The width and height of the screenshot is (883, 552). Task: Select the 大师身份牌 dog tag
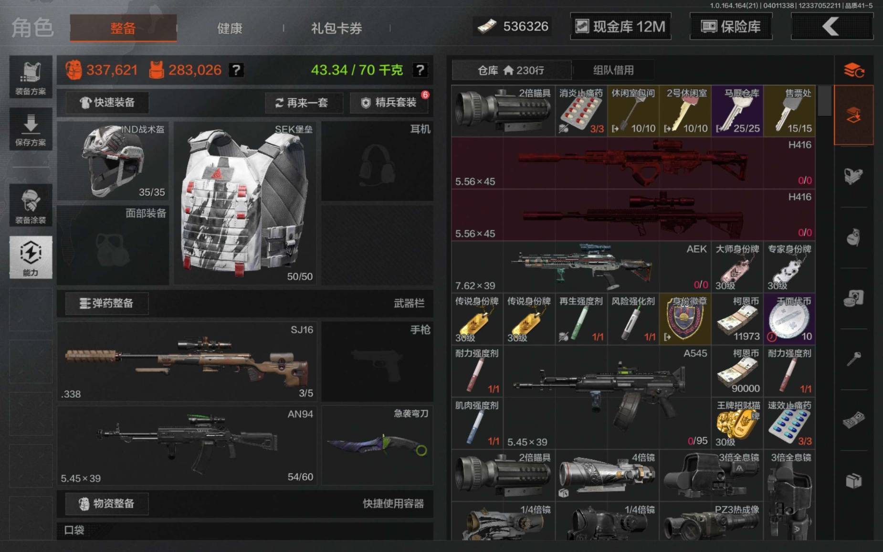(737, 267)
